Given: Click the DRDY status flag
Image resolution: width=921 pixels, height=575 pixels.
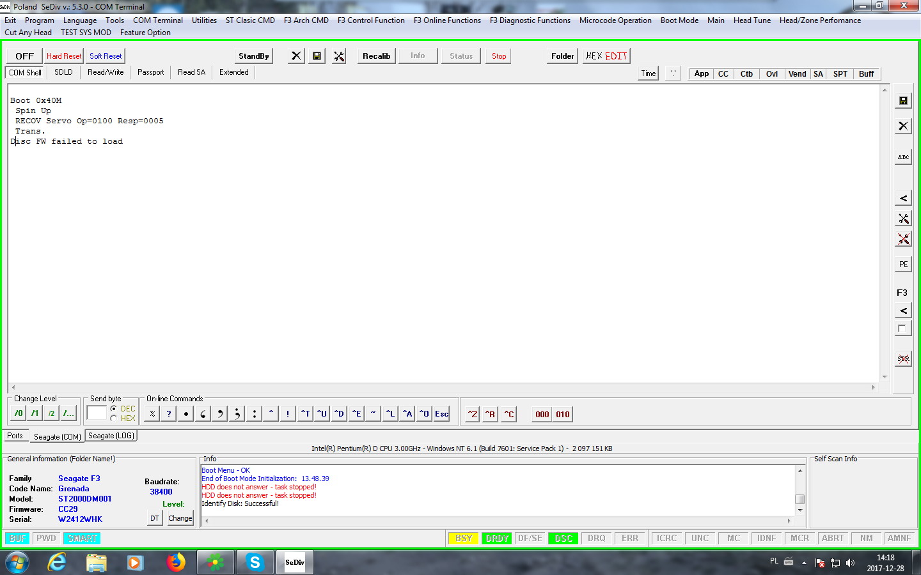Looking at the screenshot, I should [497, 539].
